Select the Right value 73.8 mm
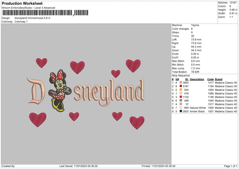This screenshot has height=169, width=239. (196, 43)
